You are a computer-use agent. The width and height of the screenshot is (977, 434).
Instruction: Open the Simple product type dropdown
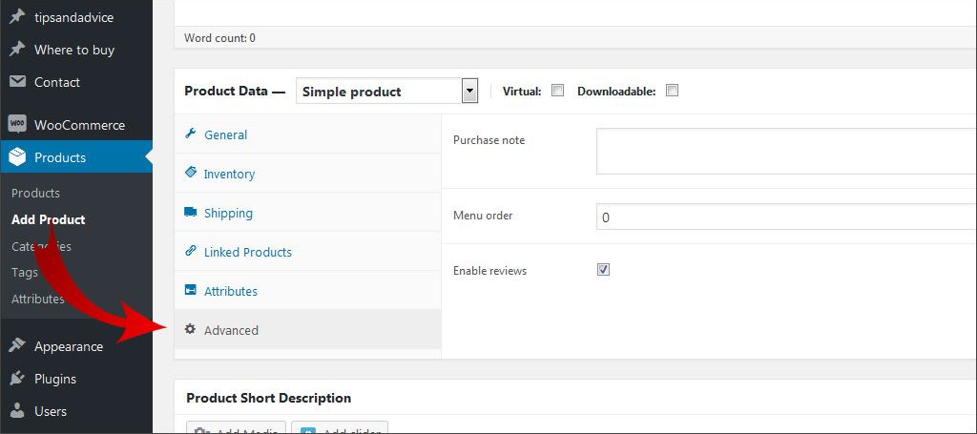386,92
